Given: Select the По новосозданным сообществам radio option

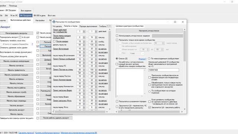Looking at the screenshot, I should pyautogui.click(x=149, y=58).
